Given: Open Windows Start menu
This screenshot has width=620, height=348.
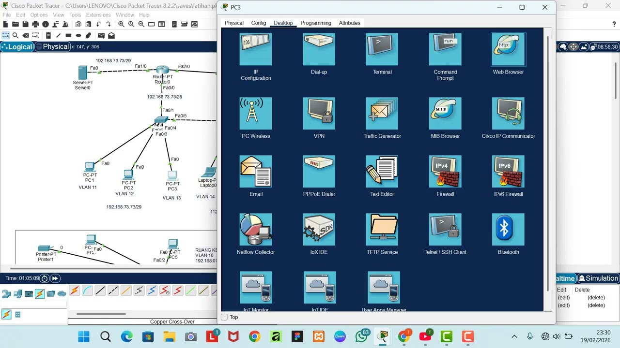Looking at the screenshot, I should (84, 336).
